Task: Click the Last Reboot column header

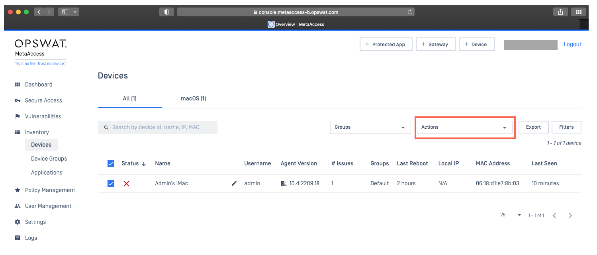Action: click(x=413, y=163)
